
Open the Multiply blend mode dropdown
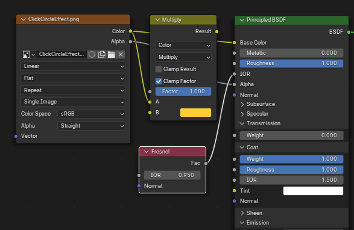[x=183, y=57]
